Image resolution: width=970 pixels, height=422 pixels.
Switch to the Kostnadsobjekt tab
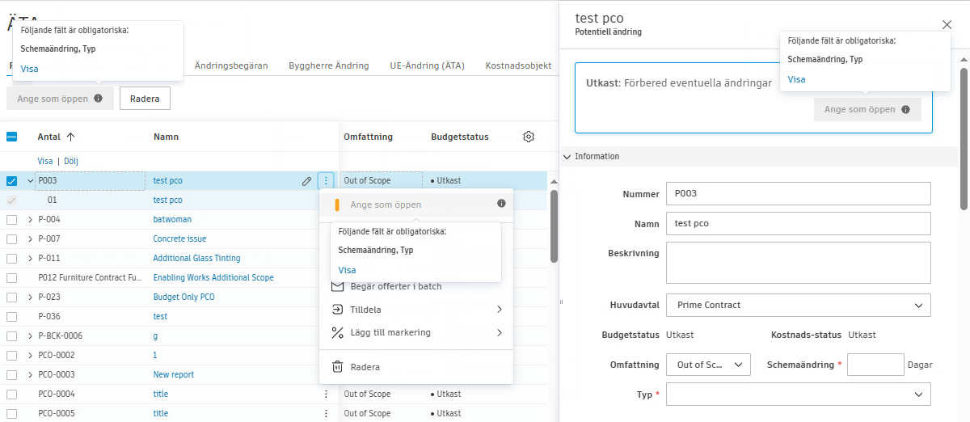[x=518, y=65]
